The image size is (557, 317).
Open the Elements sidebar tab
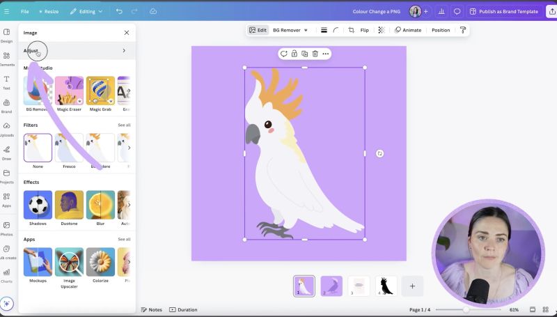point(6,59)
